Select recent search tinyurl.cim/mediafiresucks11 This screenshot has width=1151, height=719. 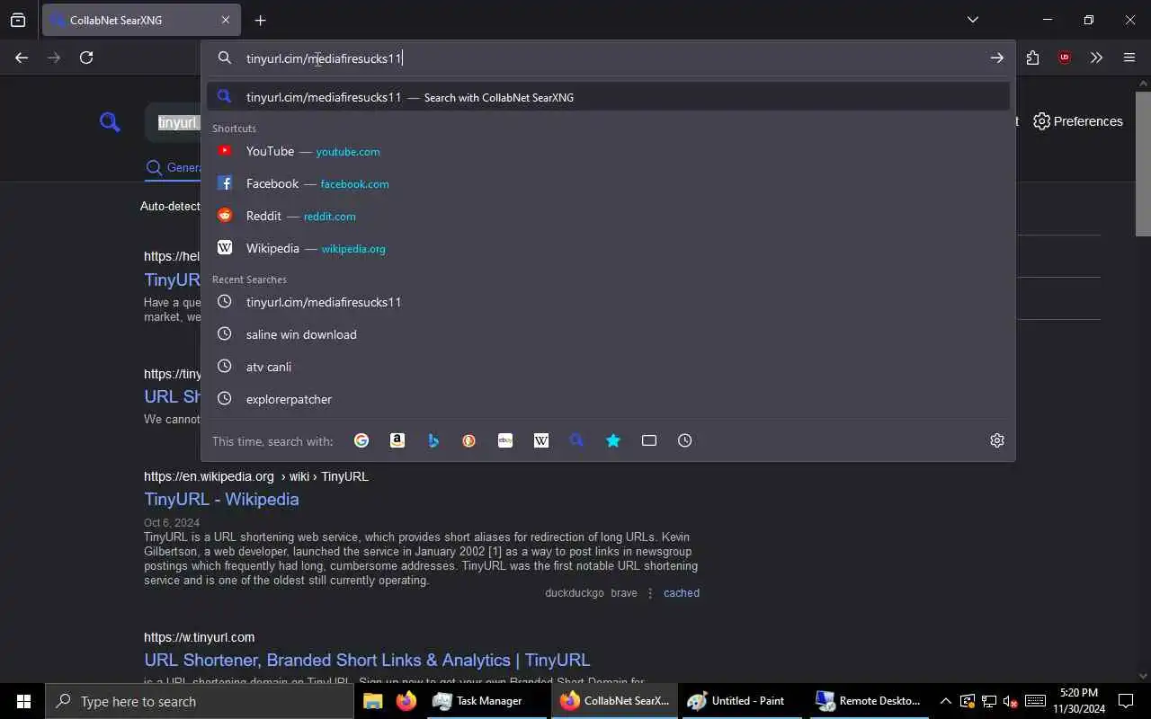[x=608, y=302]
